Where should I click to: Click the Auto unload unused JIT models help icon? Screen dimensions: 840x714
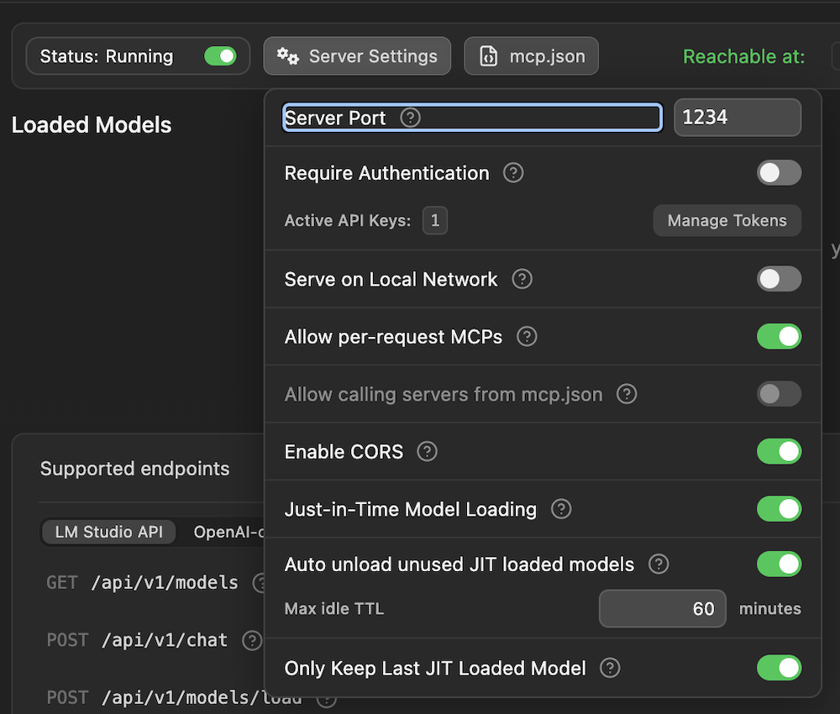[x=659, y=564]
